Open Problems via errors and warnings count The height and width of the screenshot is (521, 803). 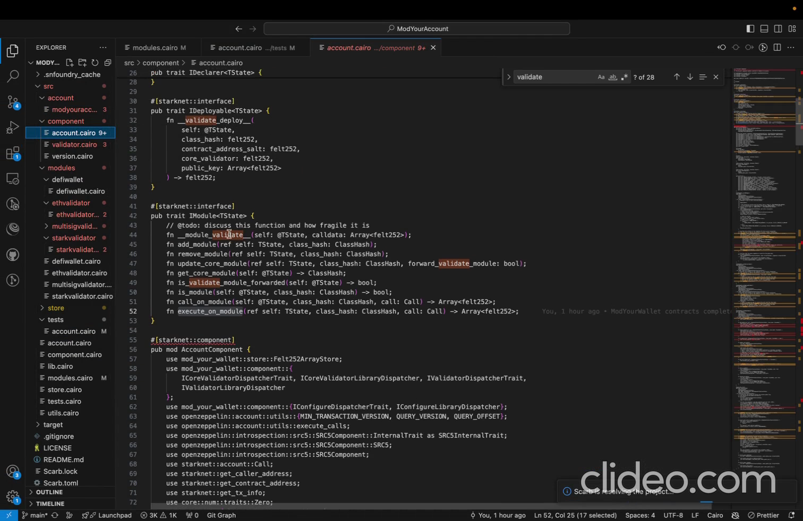[158, 515]
